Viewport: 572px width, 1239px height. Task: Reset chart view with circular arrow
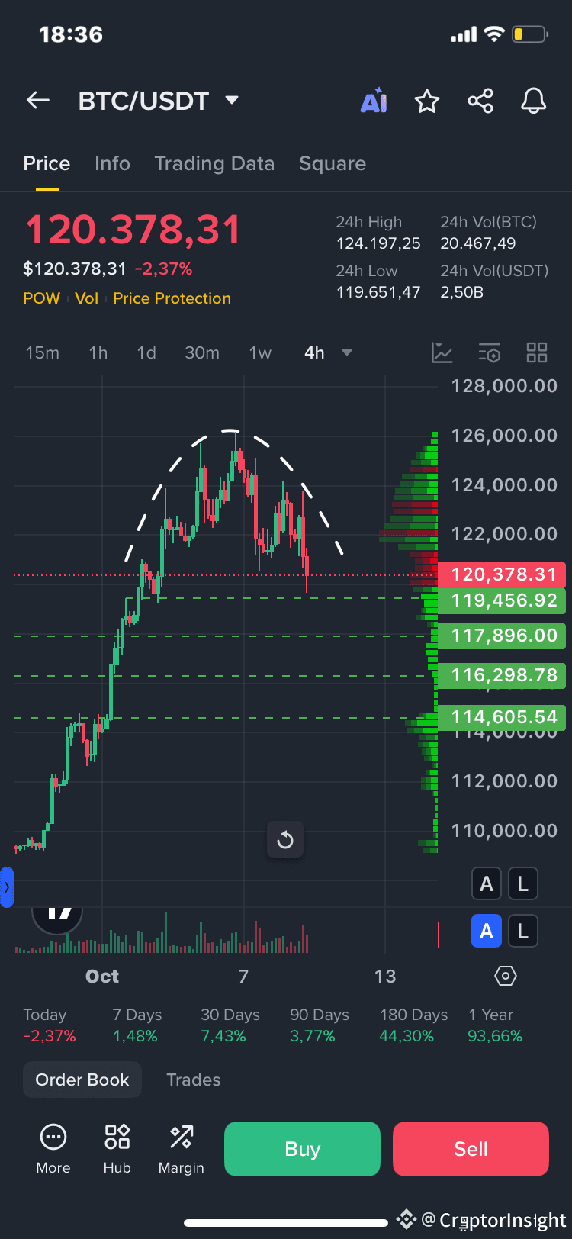285,840
